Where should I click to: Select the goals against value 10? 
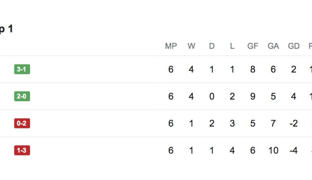point(273,151)
